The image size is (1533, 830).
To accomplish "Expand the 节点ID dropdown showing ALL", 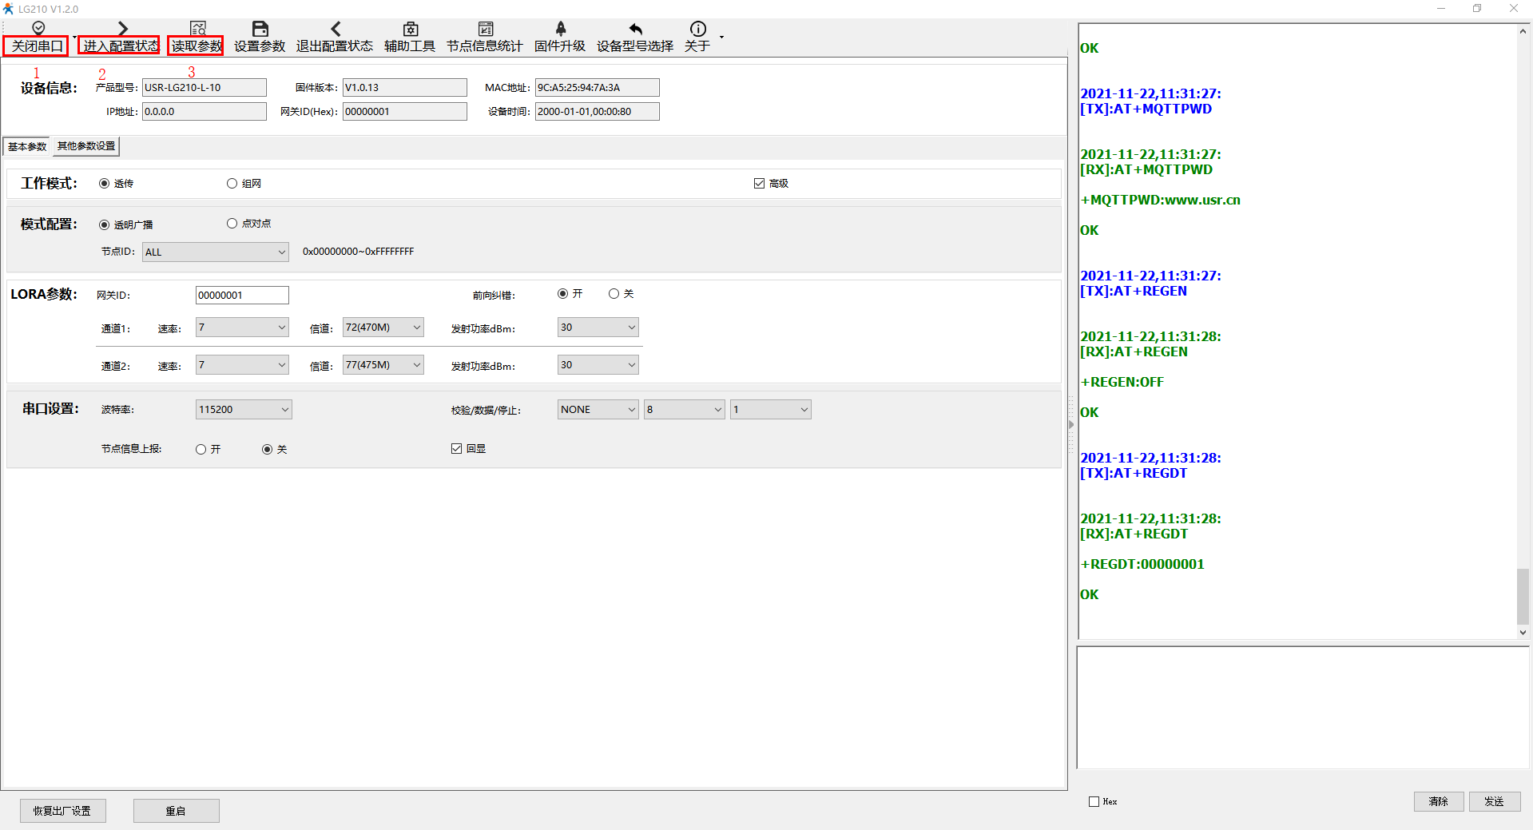I will [216, 252].
